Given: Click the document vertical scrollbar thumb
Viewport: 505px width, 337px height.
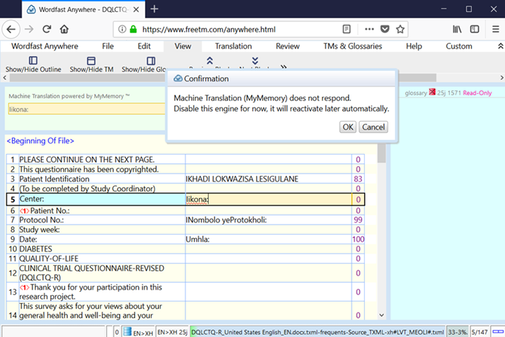Looking at the screenshot, I should 382,152.
